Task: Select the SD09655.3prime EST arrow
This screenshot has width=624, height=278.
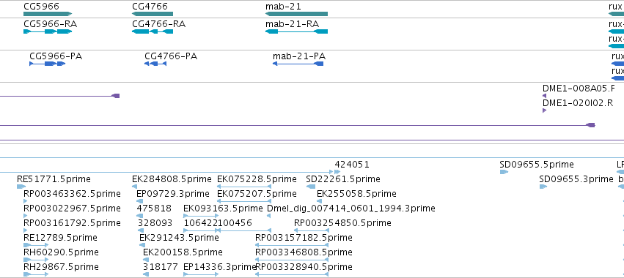Action: click(543, 187)
